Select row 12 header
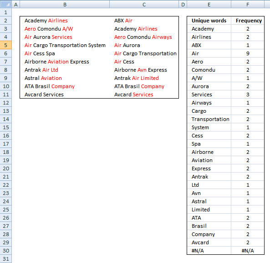270x263 pixels. coord(6,103)
